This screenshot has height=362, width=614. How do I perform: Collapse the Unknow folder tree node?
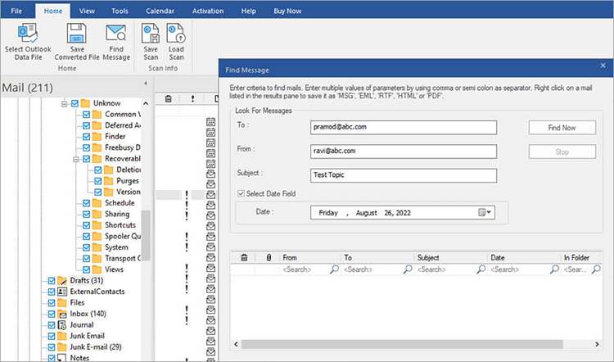[64, 104]
